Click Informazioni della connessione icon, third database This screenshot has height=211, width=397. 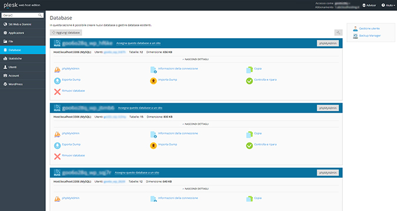coord(154,199)
